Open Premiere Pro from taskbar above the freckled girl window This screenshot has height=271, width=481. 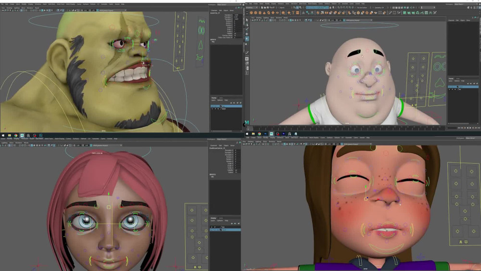coord(283,134)
